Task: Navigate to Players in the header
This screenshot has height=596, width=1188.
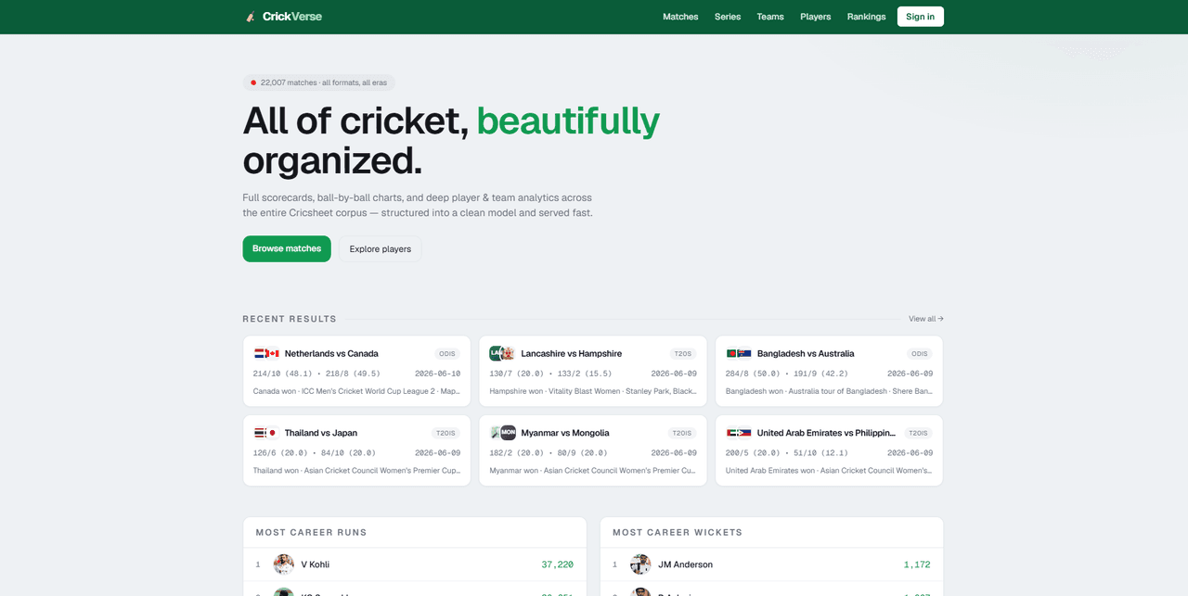Action: 816,17
